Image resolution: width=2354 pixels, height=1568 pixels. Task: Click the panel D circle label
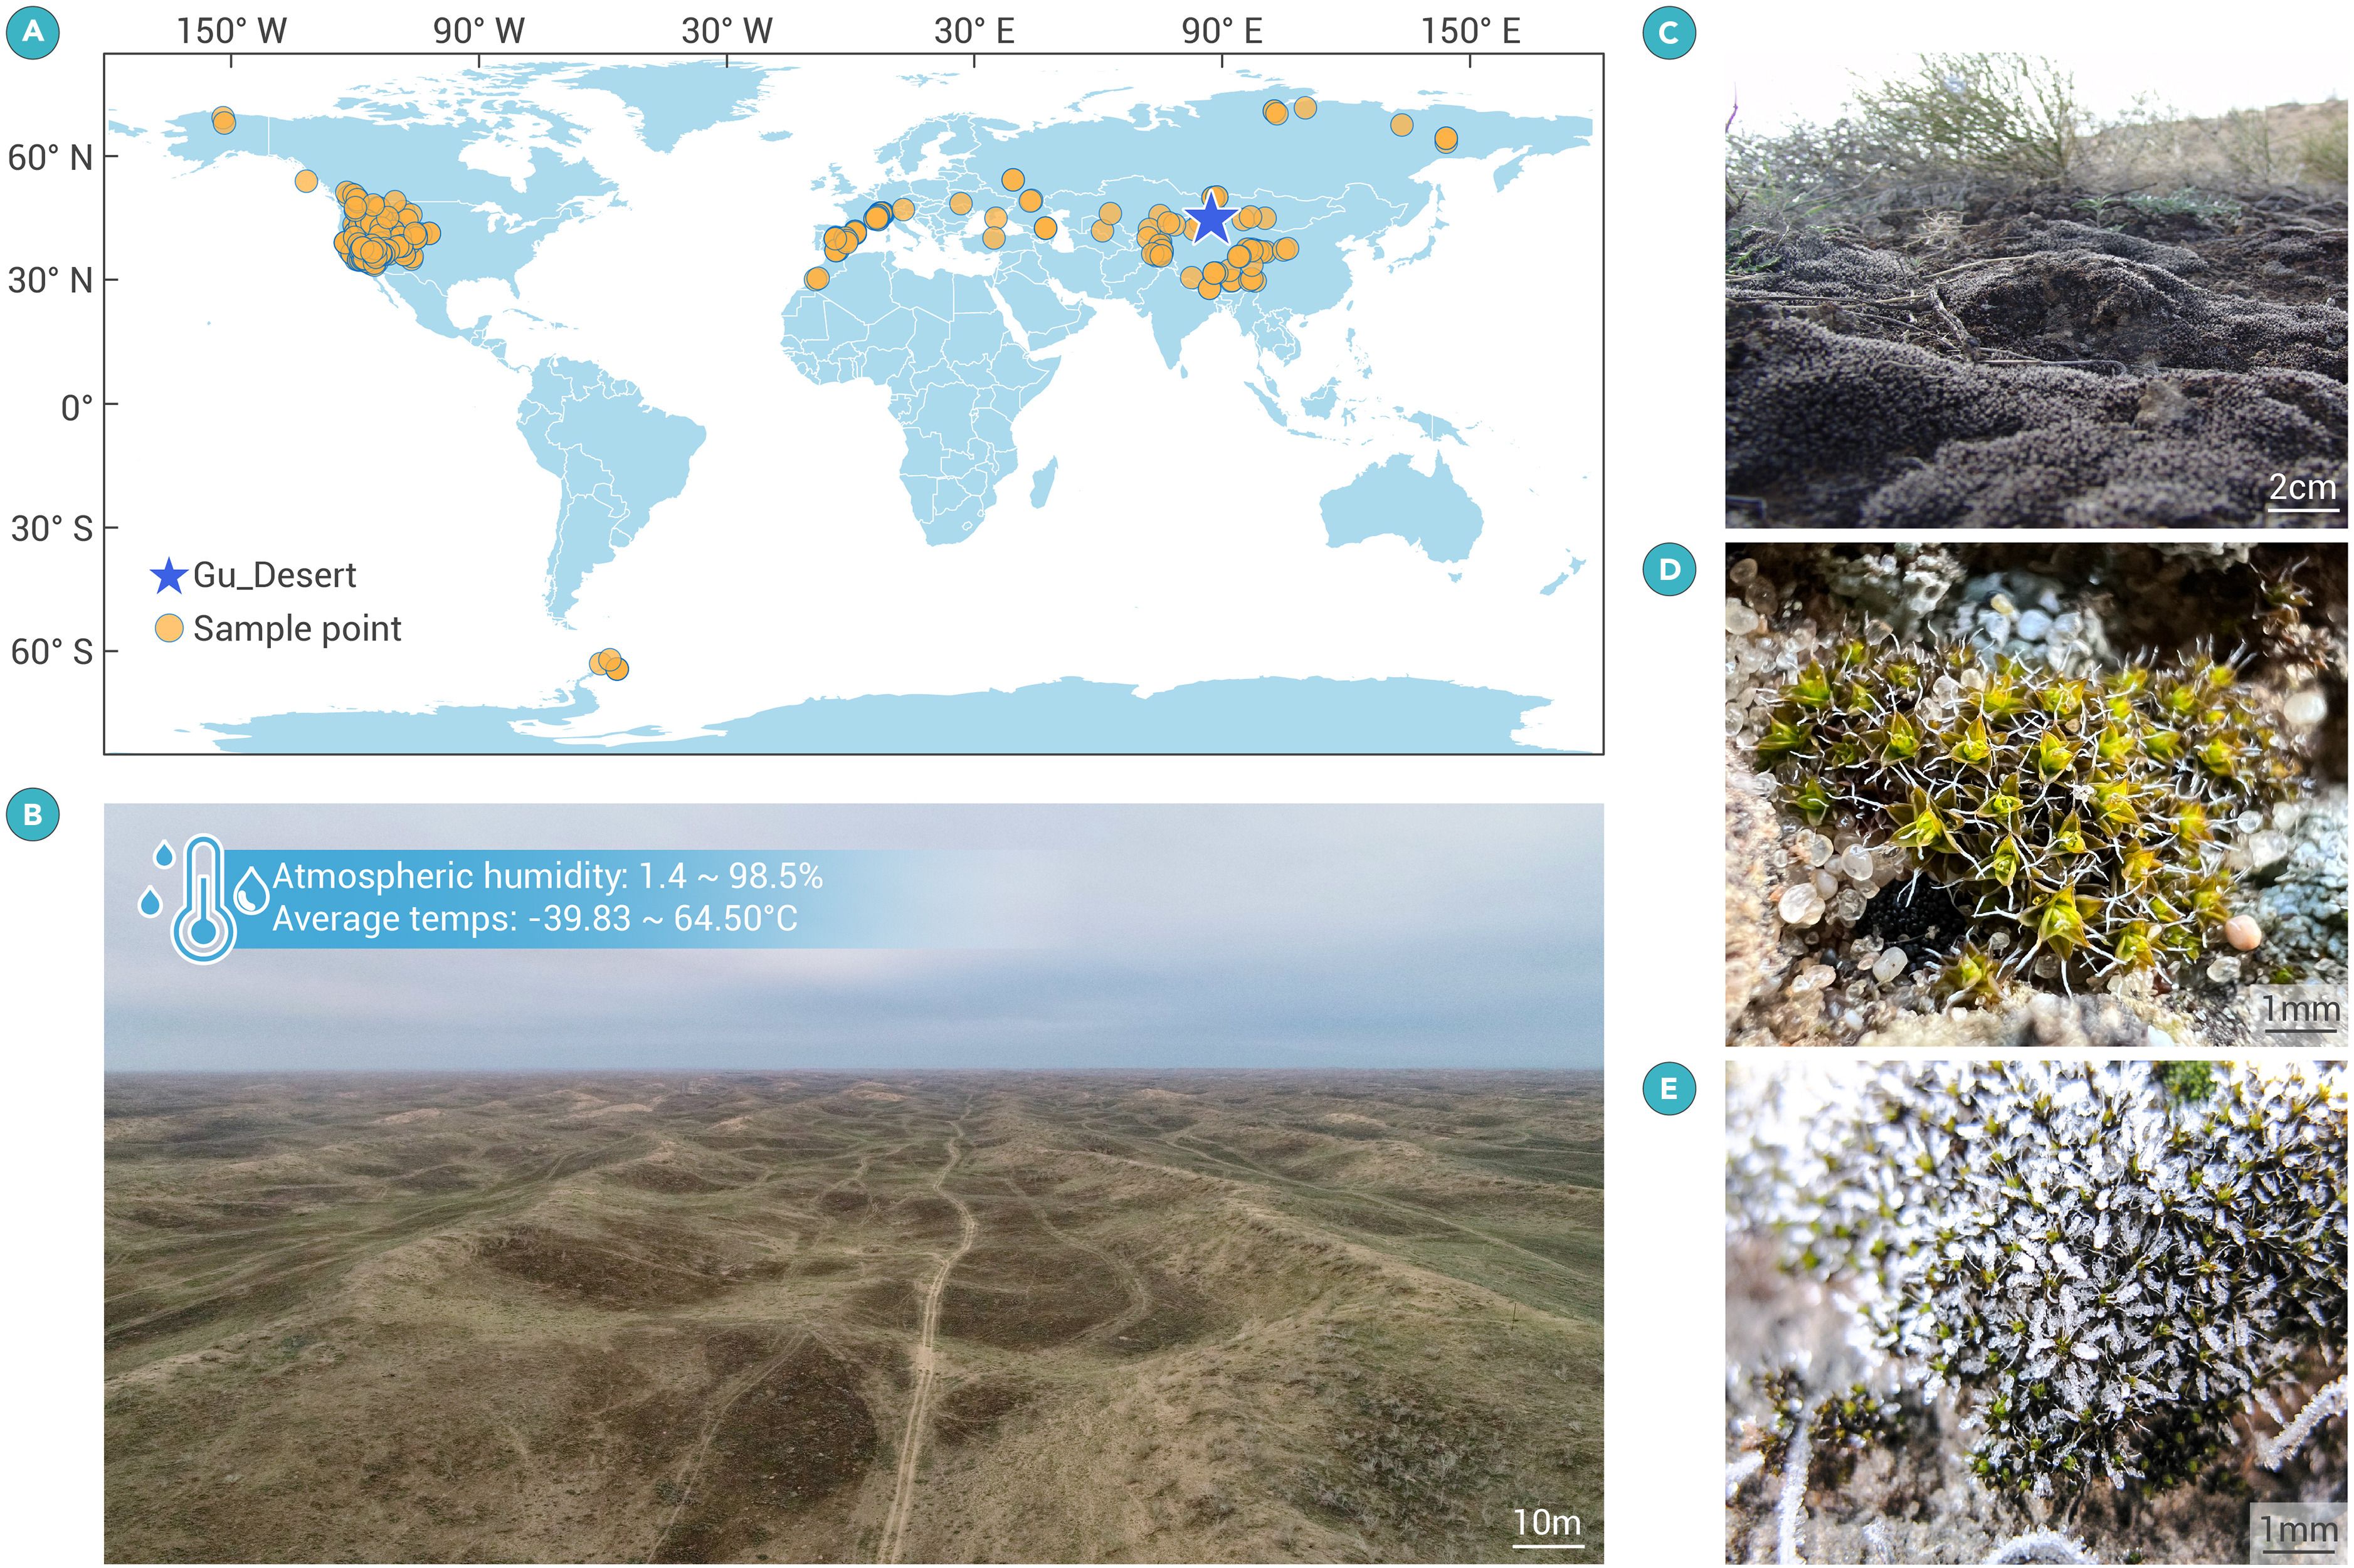coord(1669,570)
